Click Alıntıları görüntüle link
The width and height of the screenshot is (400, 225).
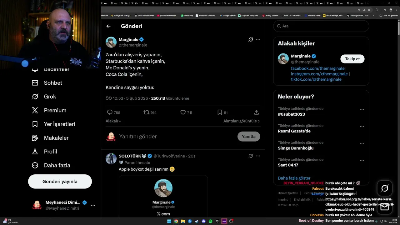tap(242, 121)
